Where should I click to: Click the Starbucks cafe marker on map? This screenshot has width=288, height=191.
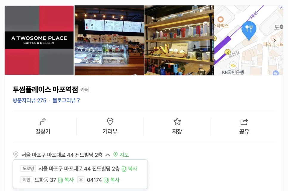pyautogui.click(x=221, y=19)
